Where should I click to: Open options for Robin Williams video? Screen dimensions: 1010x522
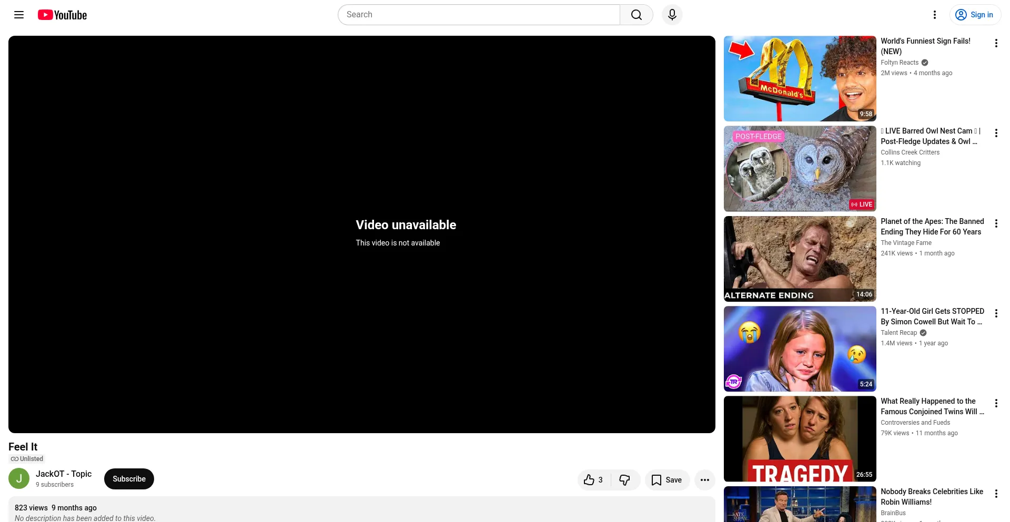click(996, 494)
